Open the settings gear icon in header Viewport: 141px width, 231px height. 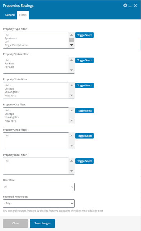point(125,5)
